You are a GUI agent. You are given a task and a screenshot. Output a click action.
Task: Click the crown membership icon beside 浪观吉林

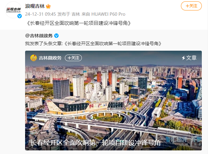[48, 6]
